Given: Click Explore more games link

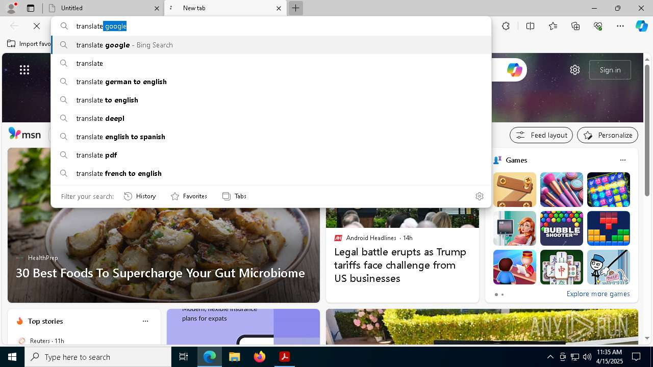Looking at the screenshot, I should coord(598,294).
